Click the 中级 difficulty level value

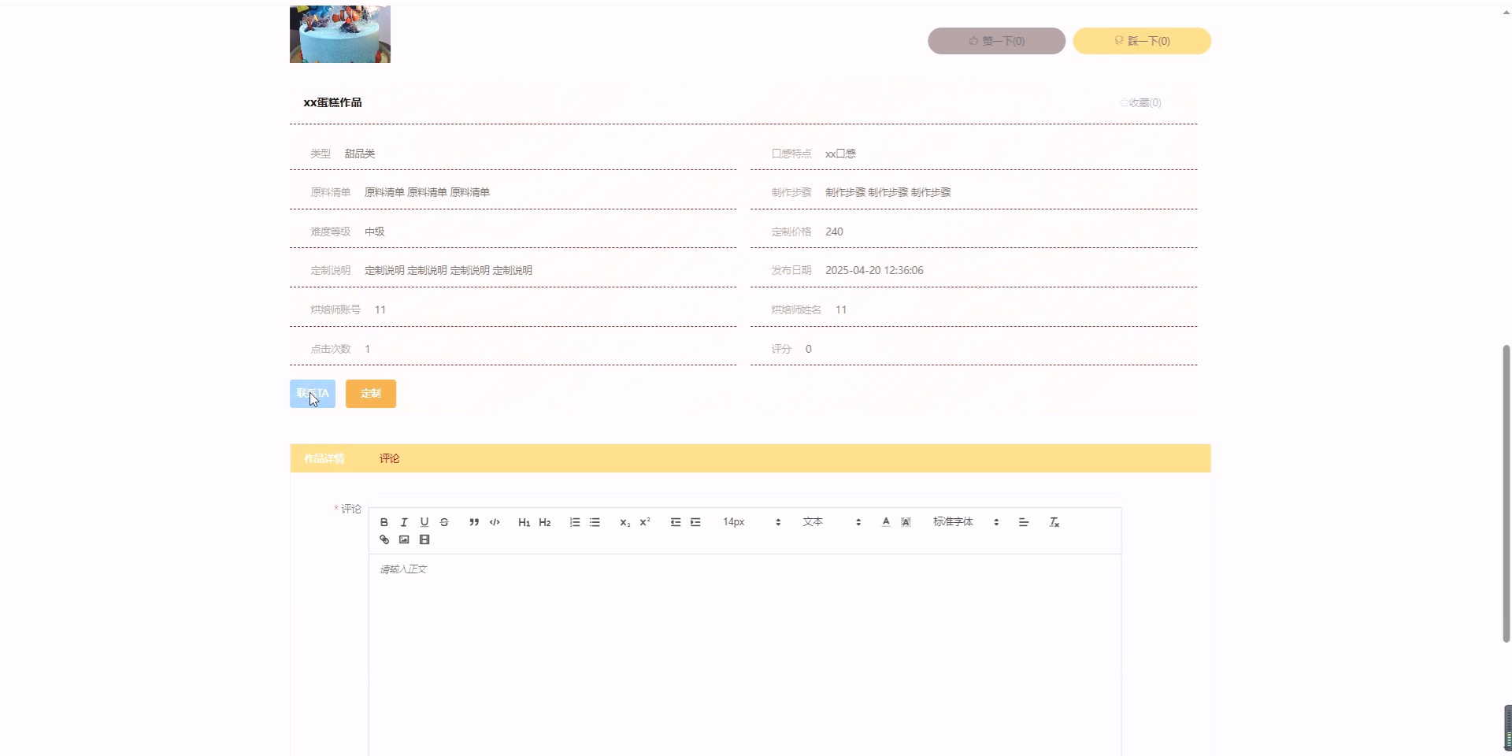pyautogui.click(x=375, y=232)
